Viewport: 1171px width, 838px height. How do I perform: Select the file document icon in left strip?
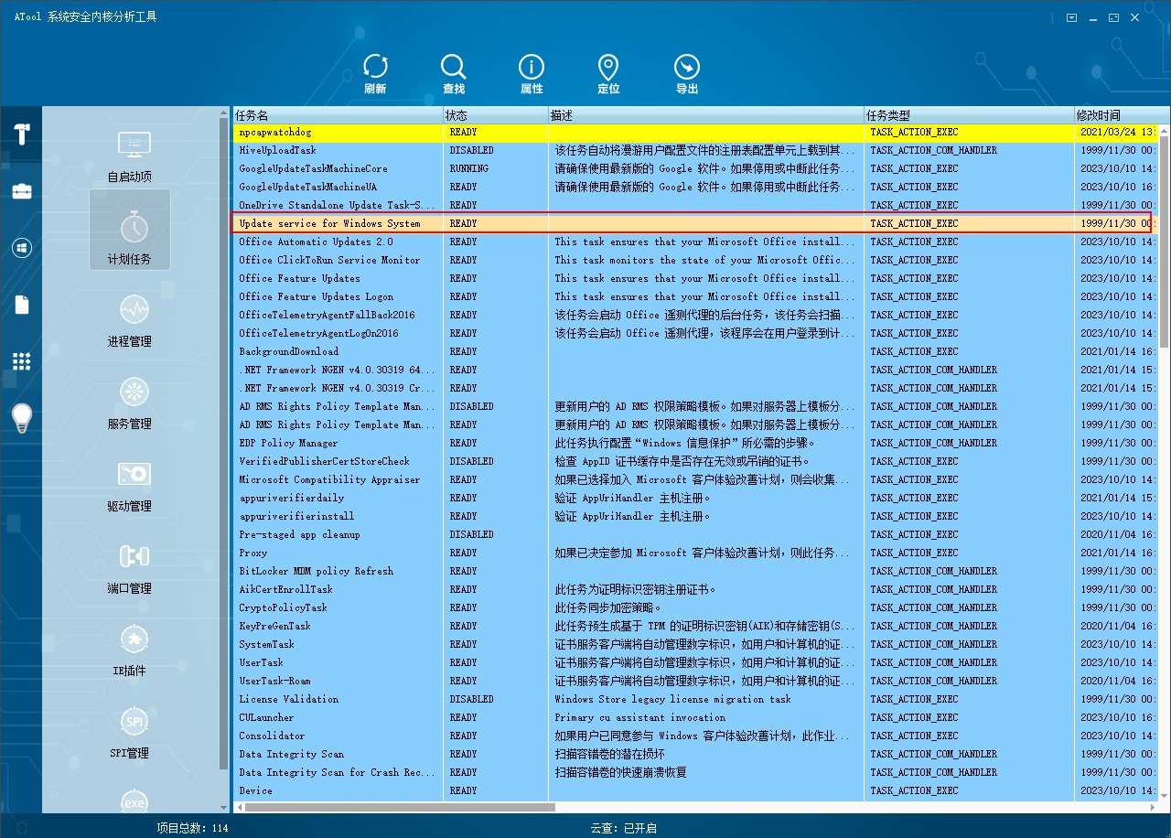[x=21, y=305]
